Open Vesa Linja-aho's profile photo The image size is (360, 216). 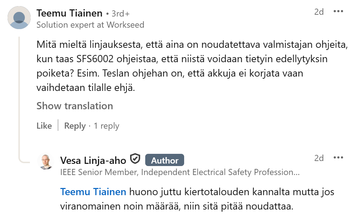pyautogui.click(x=46, y=162)
